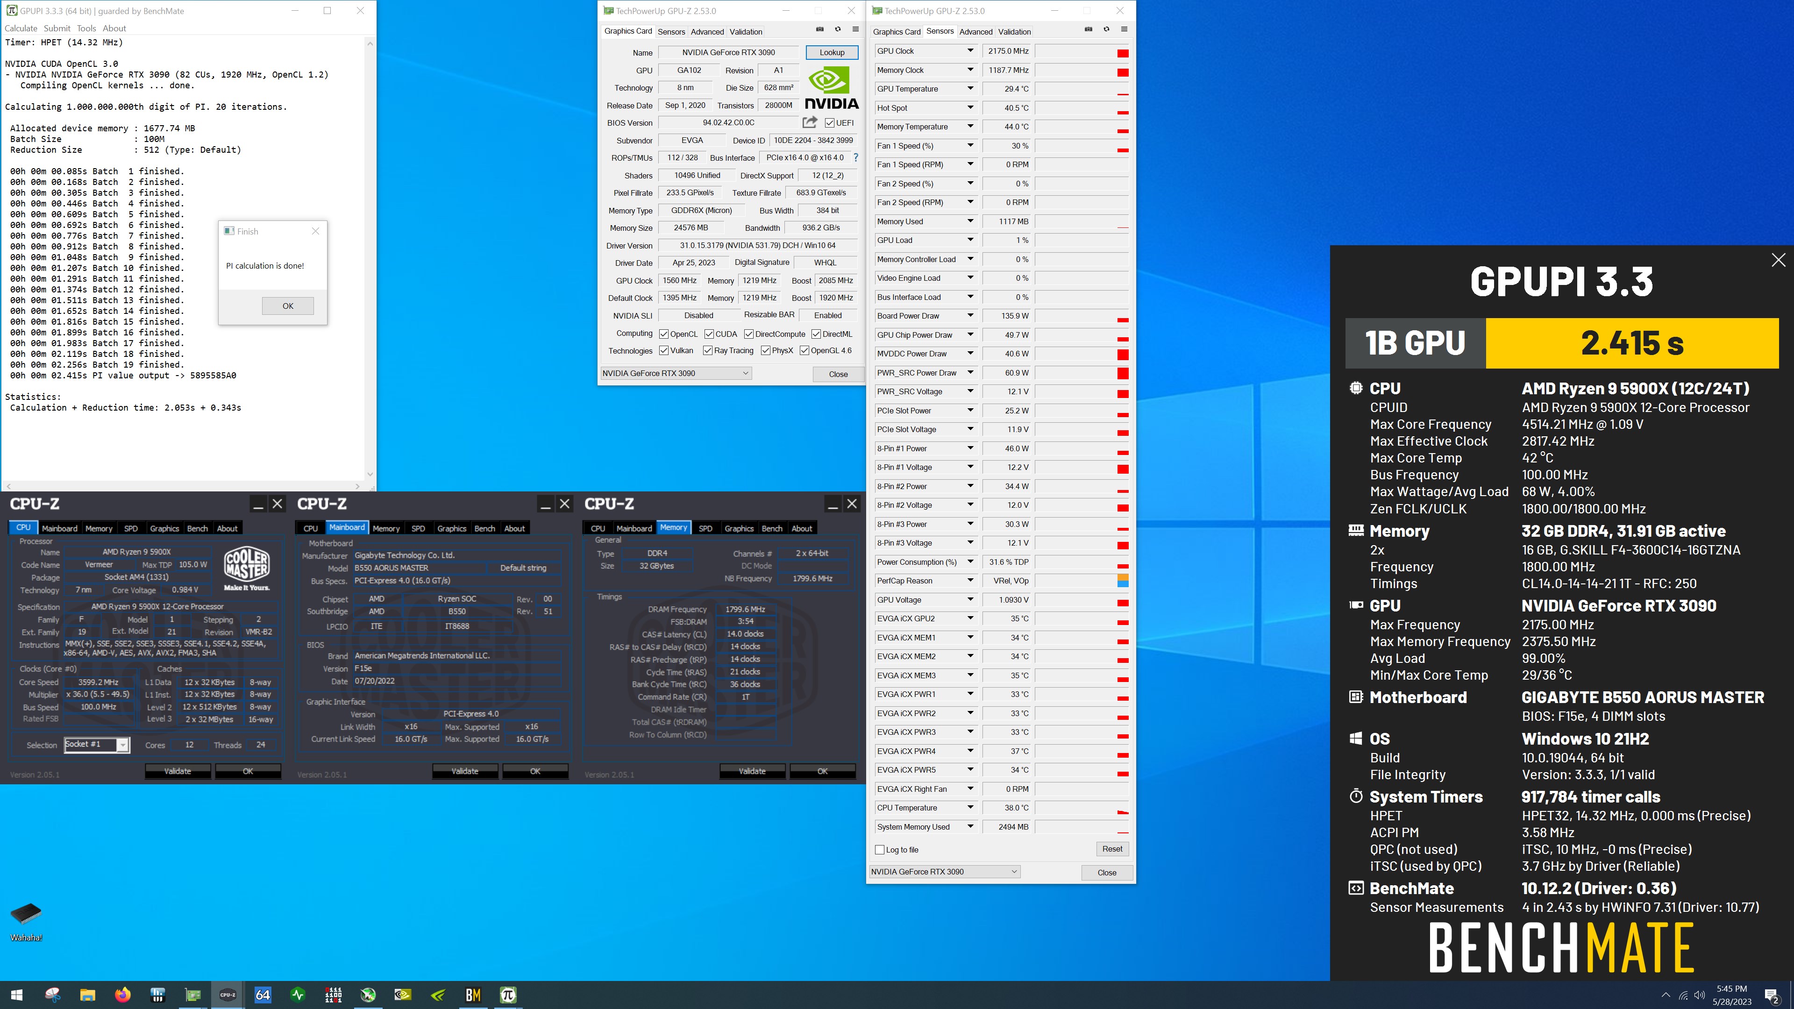This screenshot has width=1794, height=1009.
Task: Click the GPU-Z taskbar icon
Action: point(192,995)
